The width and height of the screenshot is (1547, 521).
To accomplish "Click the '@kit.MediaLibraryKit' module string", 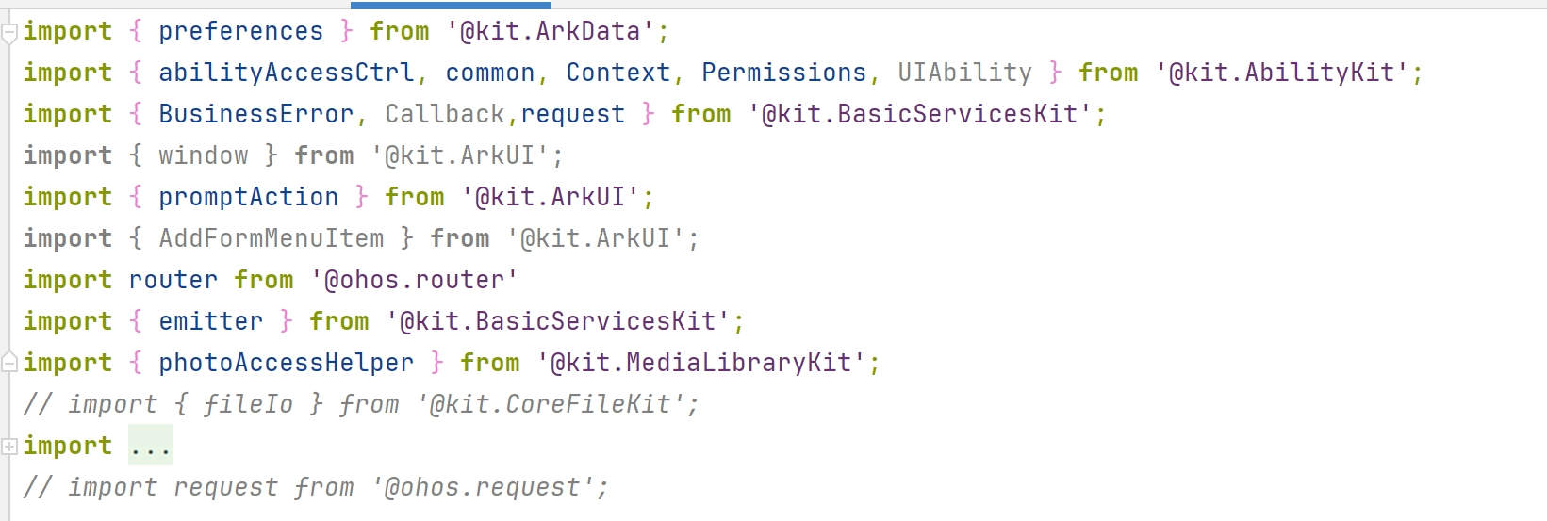I will [x=701, y=364].
